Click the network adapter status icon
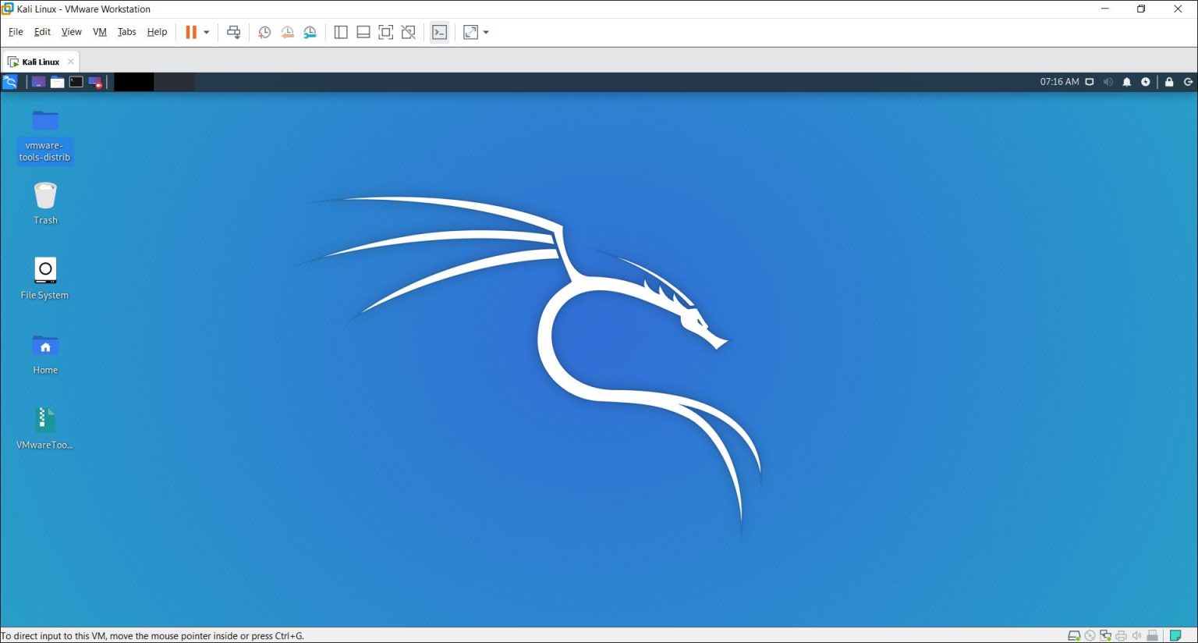This screenshot has height=643, width=1198. click(x=1106, y=636)
